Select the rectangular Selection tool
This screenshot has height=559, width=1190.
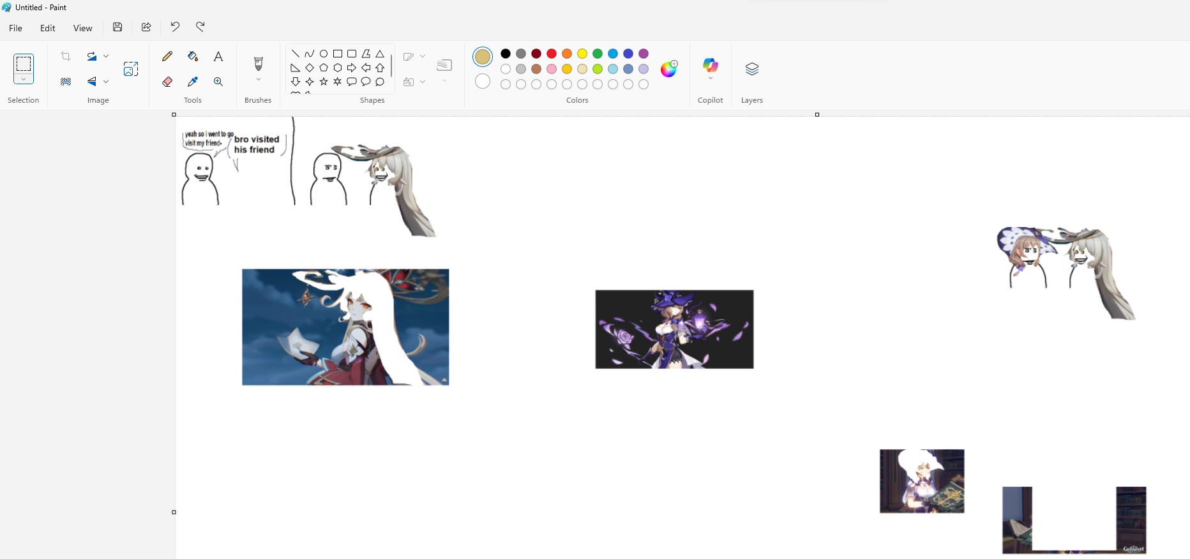pos(24,64)
